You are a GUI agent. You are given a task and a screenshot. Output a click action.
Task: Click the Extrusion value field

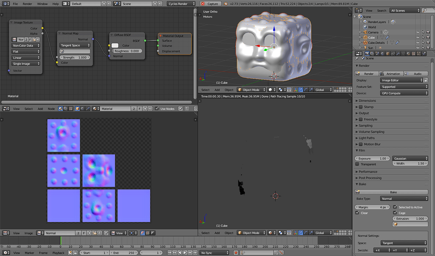[410, 219]
